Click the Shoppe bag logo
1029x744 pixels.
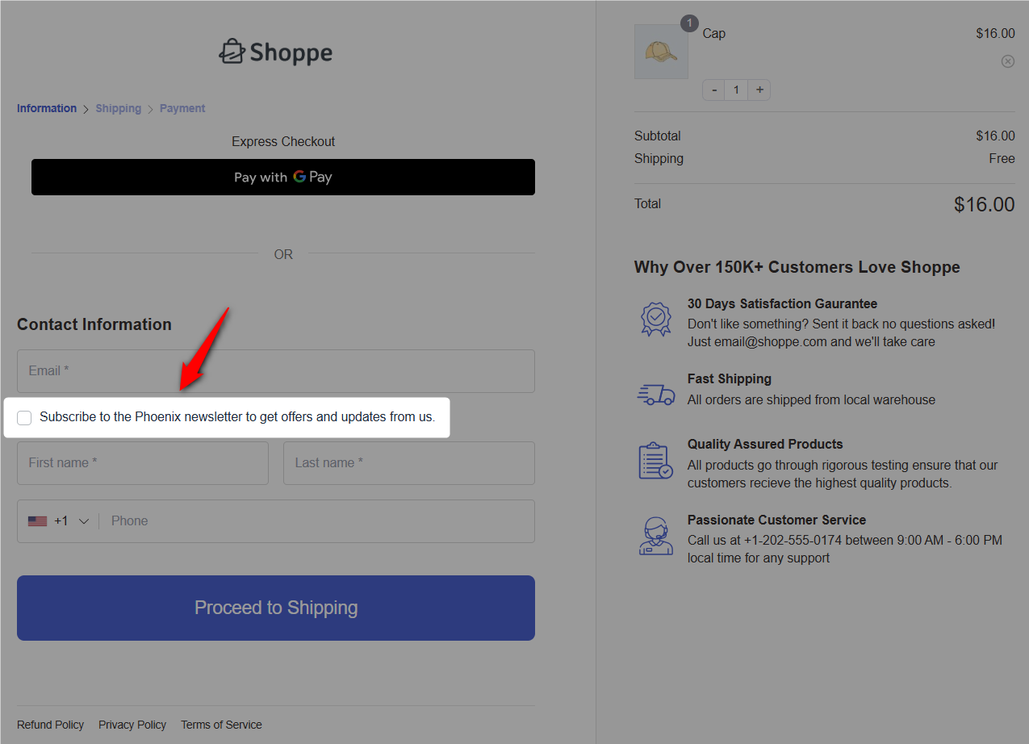(x=232, y=51)
